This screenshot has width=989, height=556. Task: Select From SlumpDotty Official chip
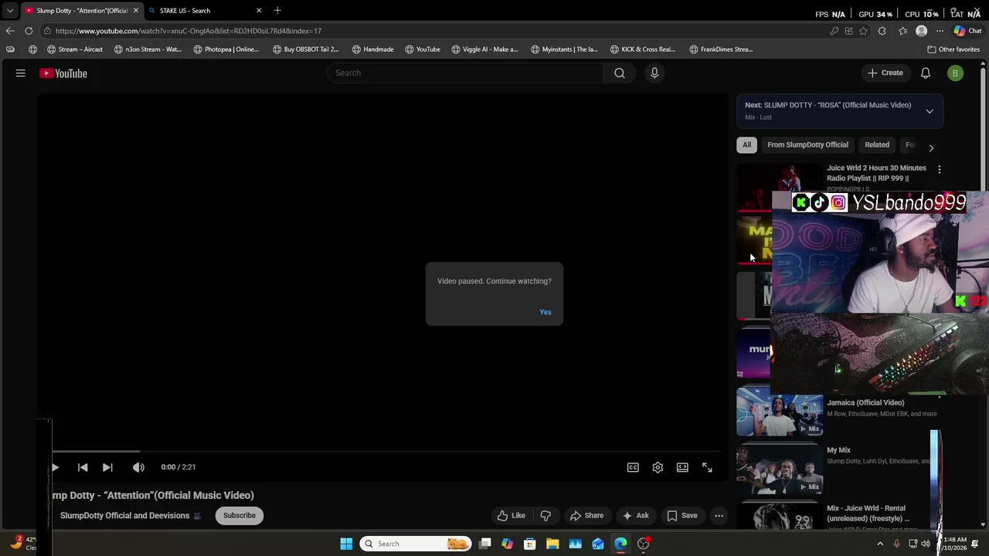(807, 144)
